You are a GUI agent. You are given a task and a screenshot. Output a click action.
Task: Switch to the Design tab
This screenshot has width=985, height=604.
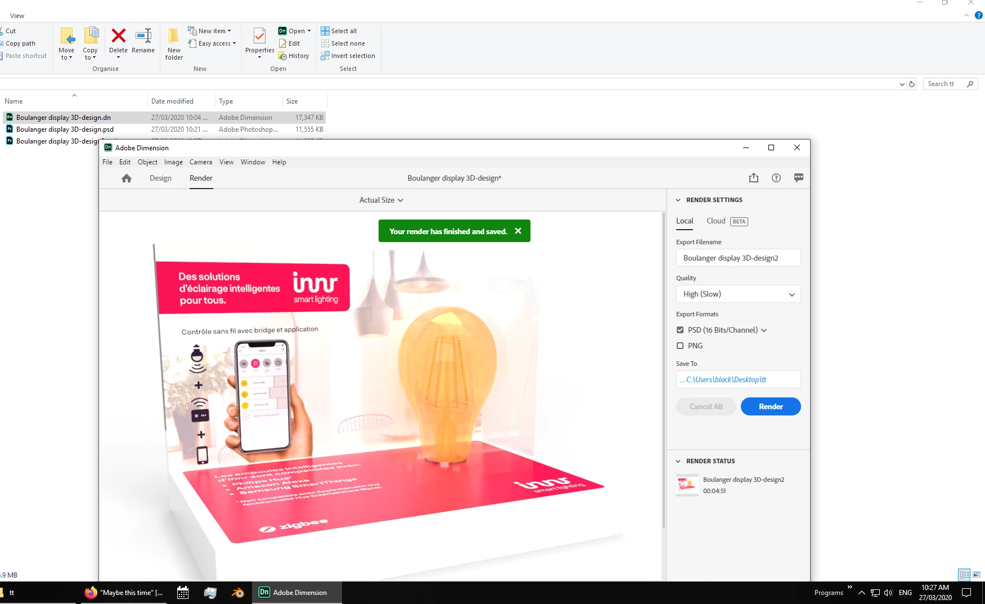[160, 178]
